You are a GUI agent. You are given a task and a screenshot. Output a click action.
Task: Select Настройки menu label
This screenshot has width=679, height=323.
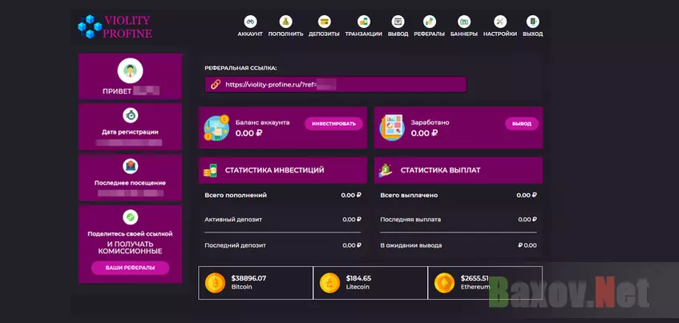point(500,34)
